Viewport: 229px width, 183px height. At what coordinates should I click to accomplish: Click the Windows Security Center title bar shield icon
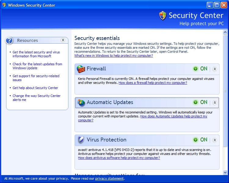point(4,5)
